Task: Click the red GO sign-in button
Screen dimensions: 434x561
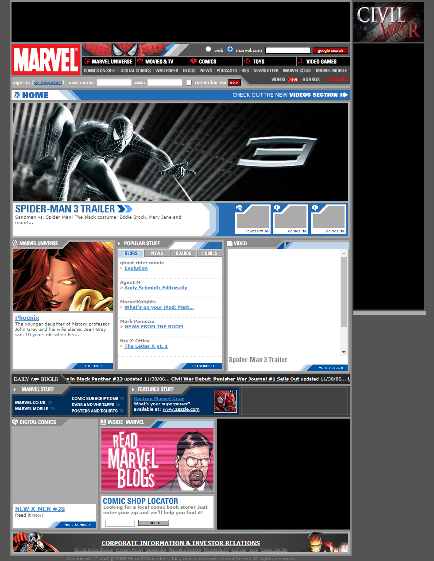Action: point(234,82)
